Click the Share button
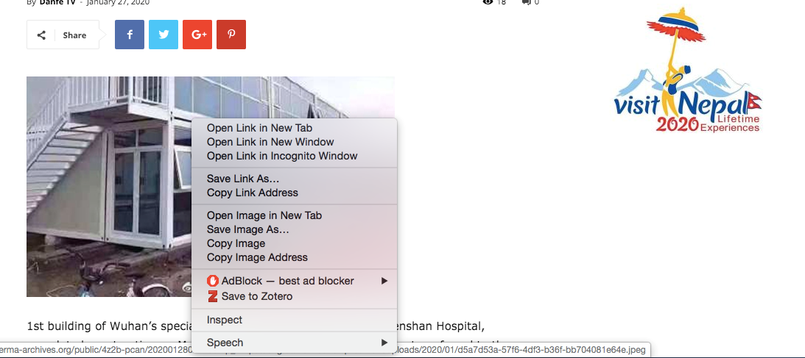The height and width of the screenshot is (358, 805). [x=63, y=35]
